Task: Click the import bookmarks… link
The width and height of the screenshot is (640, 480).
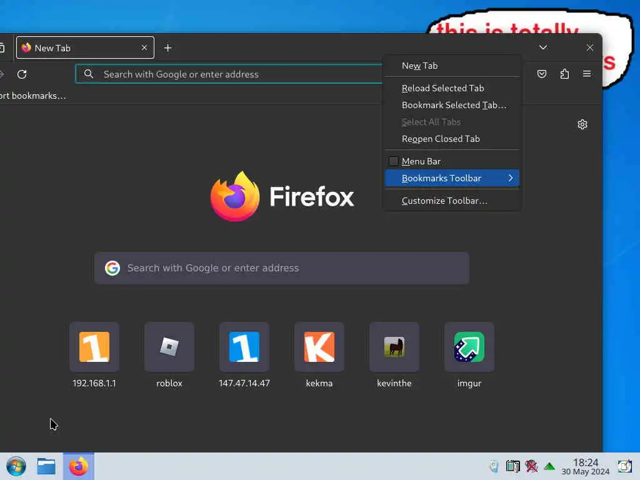Action: (32, 96)
